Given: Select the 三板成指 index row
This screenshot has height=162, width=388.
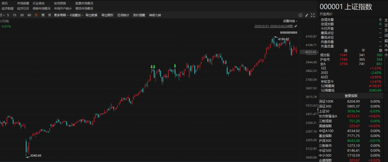Looking at the screenshot, I should [x=351, y=121].
